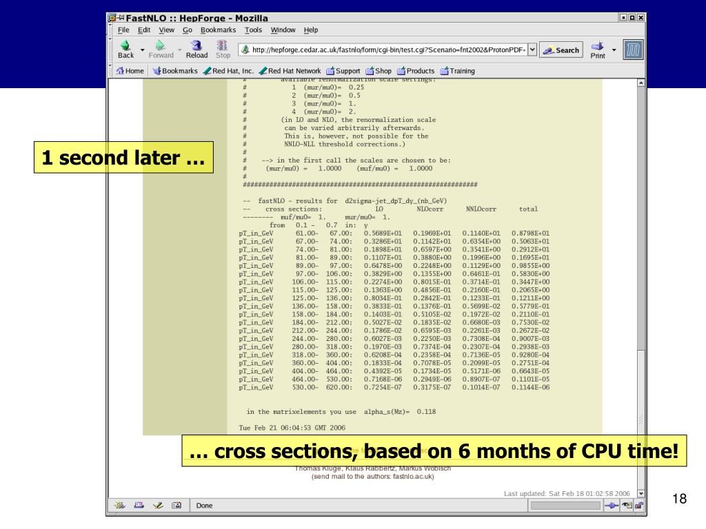Click the online/offline plug icon
This screenshot has width=706, height=529.
tap(612, 506)
